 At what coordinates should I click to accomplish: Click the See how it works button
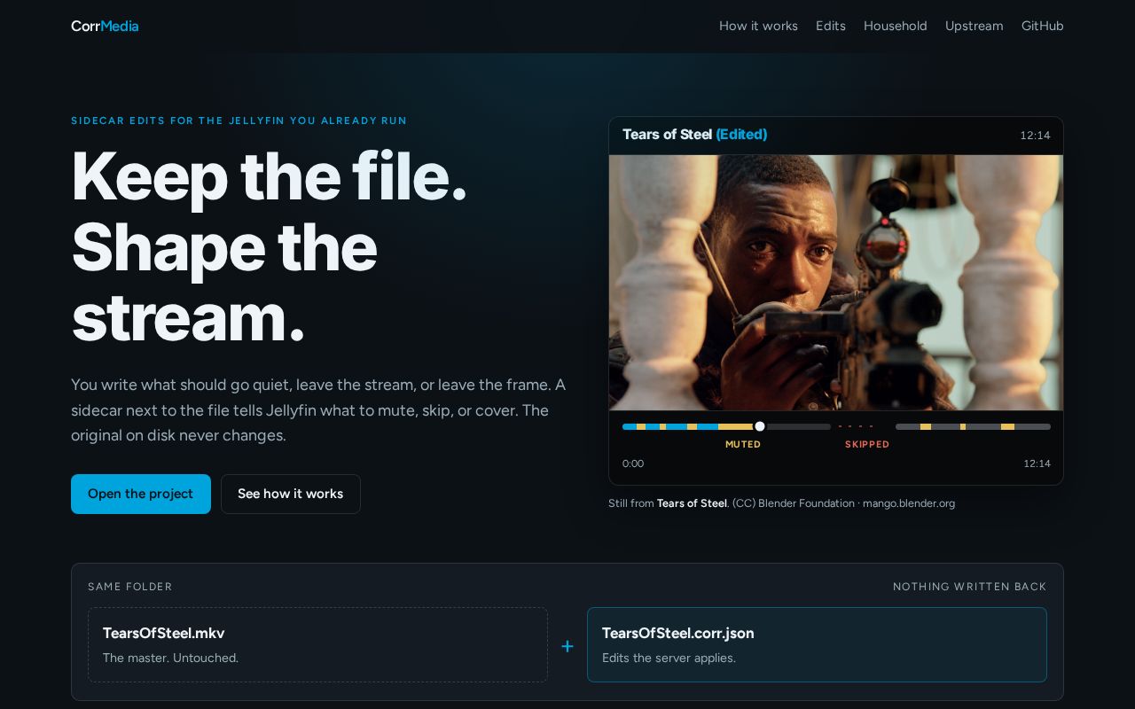(x=291, y=494)
